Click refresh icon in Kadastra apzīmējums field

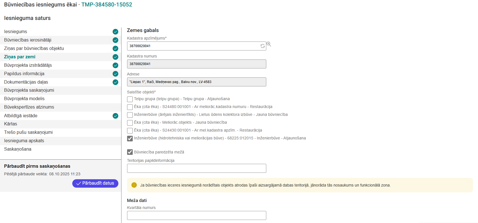tap(262, 46)
